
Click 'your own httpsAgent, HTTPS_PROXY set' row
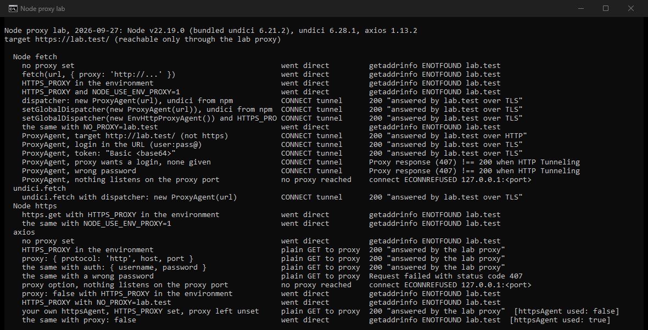click(x=321, y=311)
